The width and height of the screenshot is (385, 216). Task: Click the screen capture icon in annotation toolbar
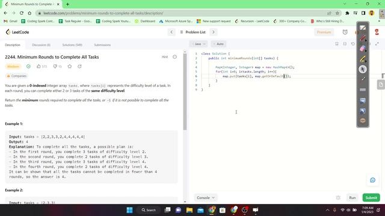(x=363, y=110)
